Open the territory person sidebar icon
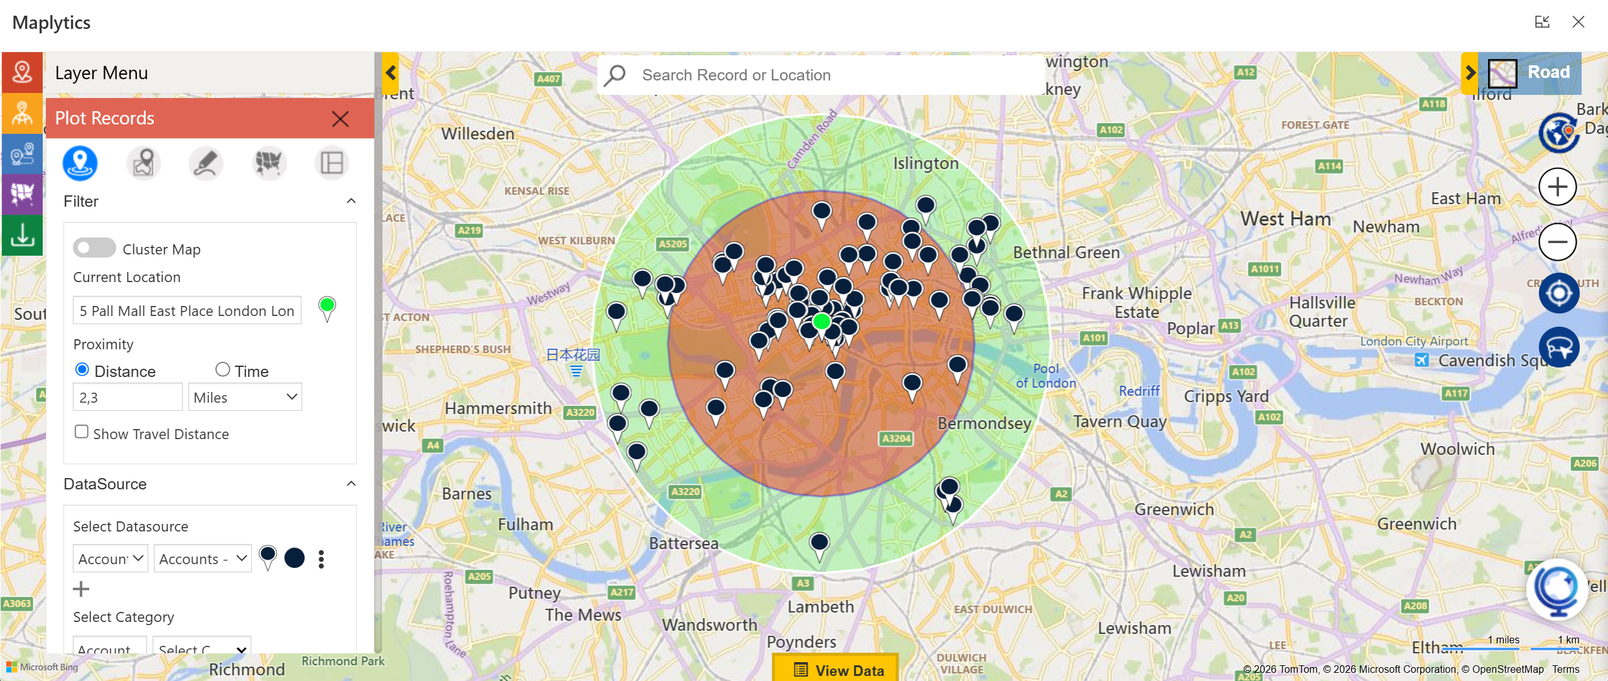 (22, 114)
